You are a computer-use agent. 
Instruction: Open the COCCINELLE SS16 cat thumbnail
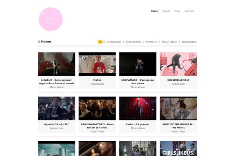(x=178, y=64)
